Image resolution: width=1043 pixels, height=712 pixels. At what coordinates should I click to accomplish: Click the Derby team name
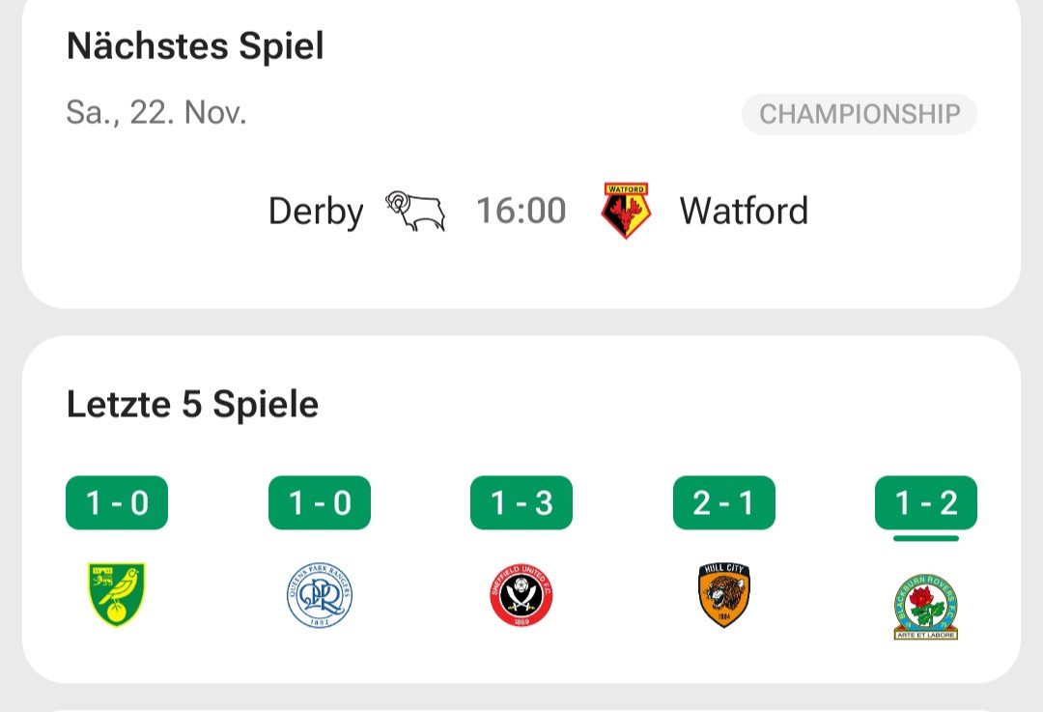(x=316, y=211)
